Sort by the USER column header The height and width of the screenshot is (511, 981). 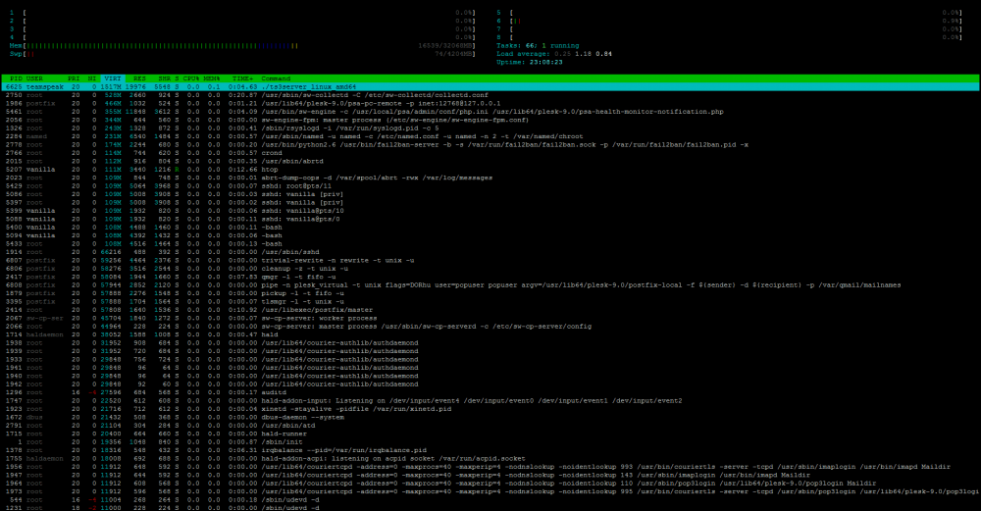pos(34,78)
